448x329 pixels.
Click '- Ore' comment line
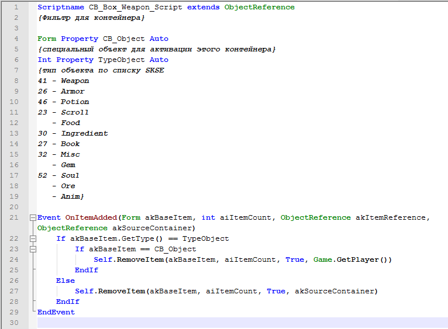64,186
